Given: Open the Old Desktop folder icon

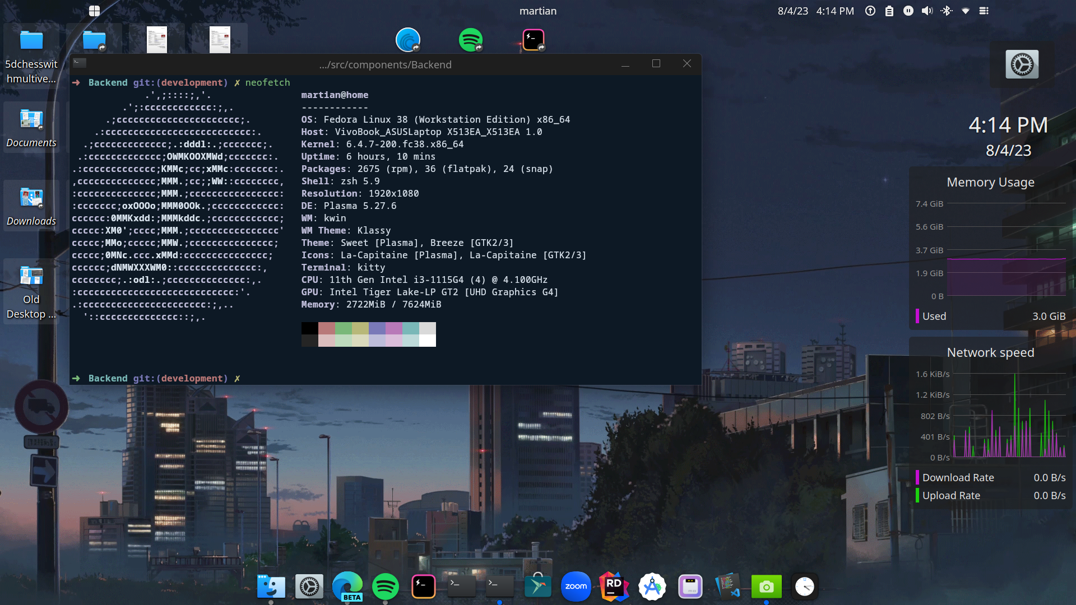Looking at the screenshot, I should click(x=31, y=291).
